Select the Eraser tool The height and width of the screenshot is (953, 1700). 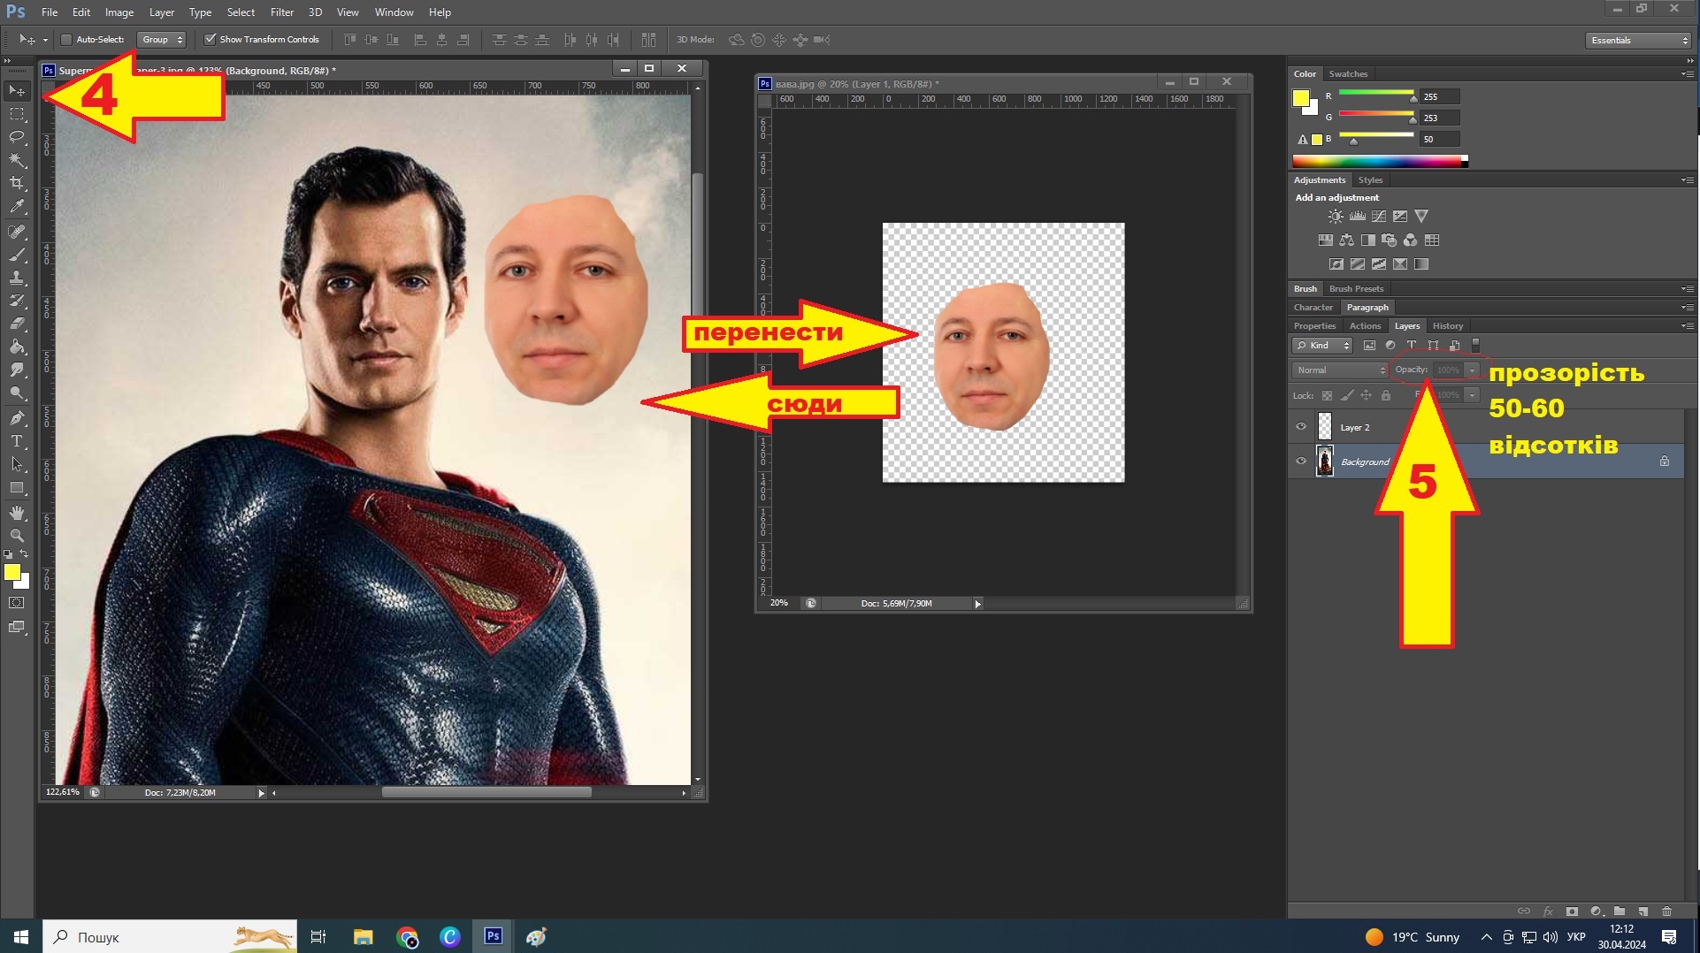[x=17, y=324]
